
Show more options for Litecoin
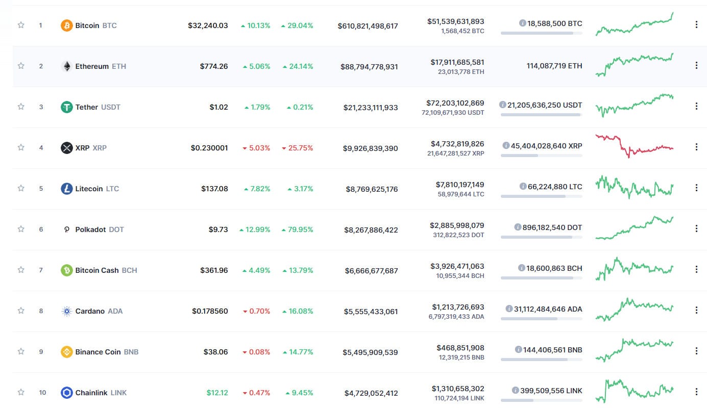696,188
